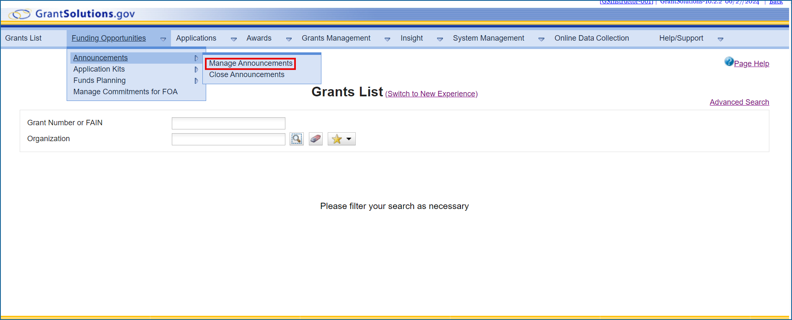The width and height of the screenshot is (792, 320).
Task: Open the star favorites dropdown button
Action: [x=342, y=139]
